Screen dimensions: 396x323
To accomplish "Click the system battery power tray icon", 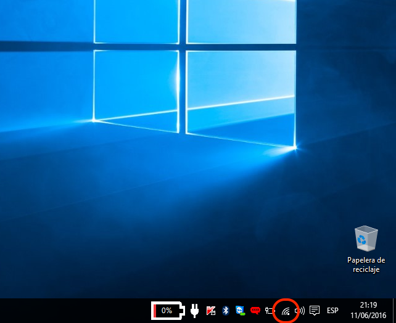I will [270, 311].
